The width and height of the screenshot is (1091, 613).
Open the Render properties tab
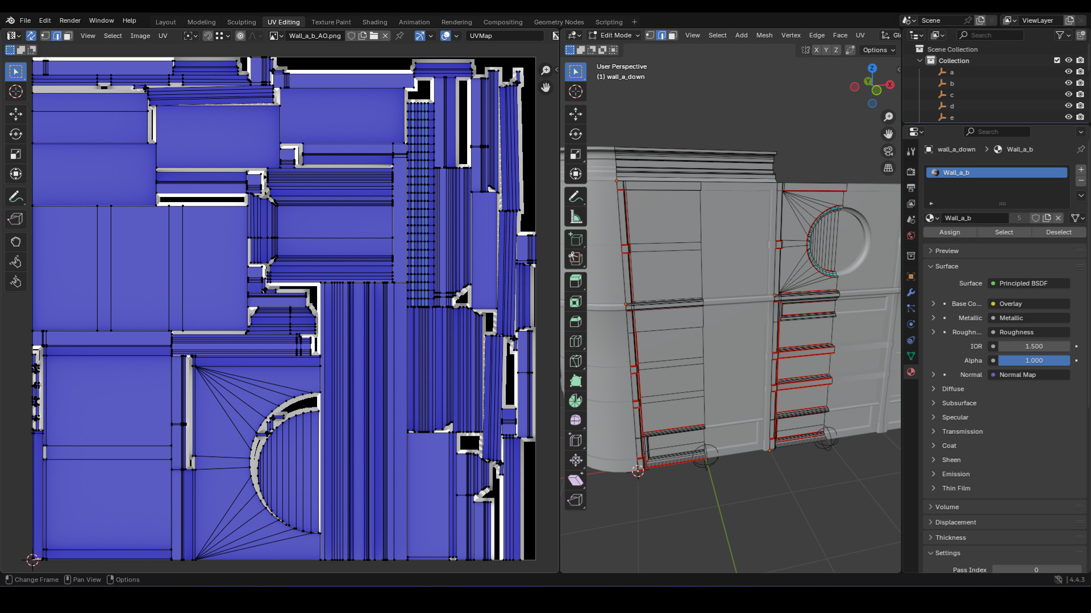pyautogui.click(x=911, y=171)
